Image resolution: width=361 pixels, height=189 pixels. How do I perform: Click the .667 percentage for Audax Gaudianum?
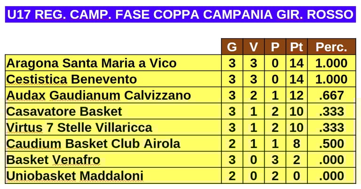[x=331, y=95]
